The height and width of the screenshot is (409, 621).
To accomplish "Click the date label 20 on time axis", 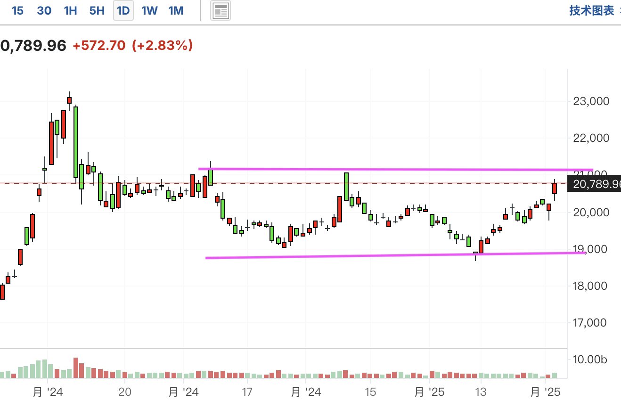I will point(124,392).
